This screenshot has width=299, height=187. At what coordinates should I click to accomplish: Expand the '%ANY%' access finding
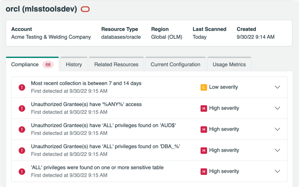coord(277,108)
